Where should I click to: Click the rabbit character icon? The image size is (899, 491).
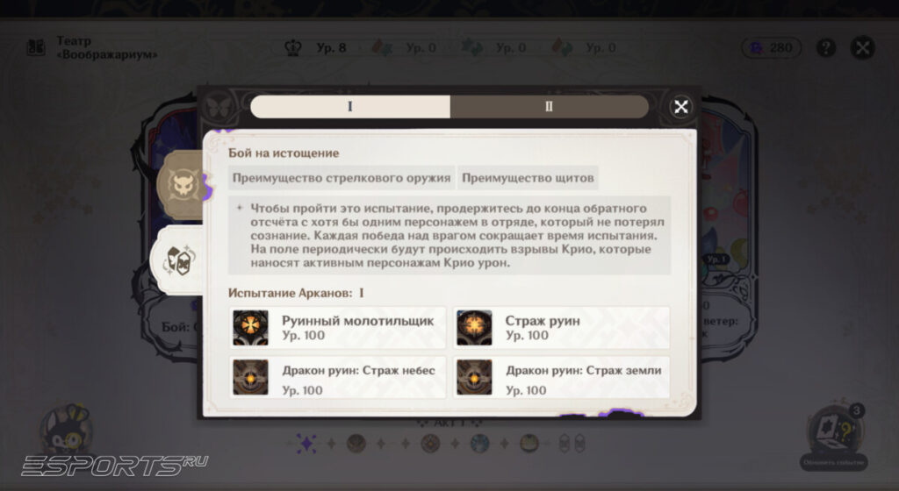tap(67, 431)
